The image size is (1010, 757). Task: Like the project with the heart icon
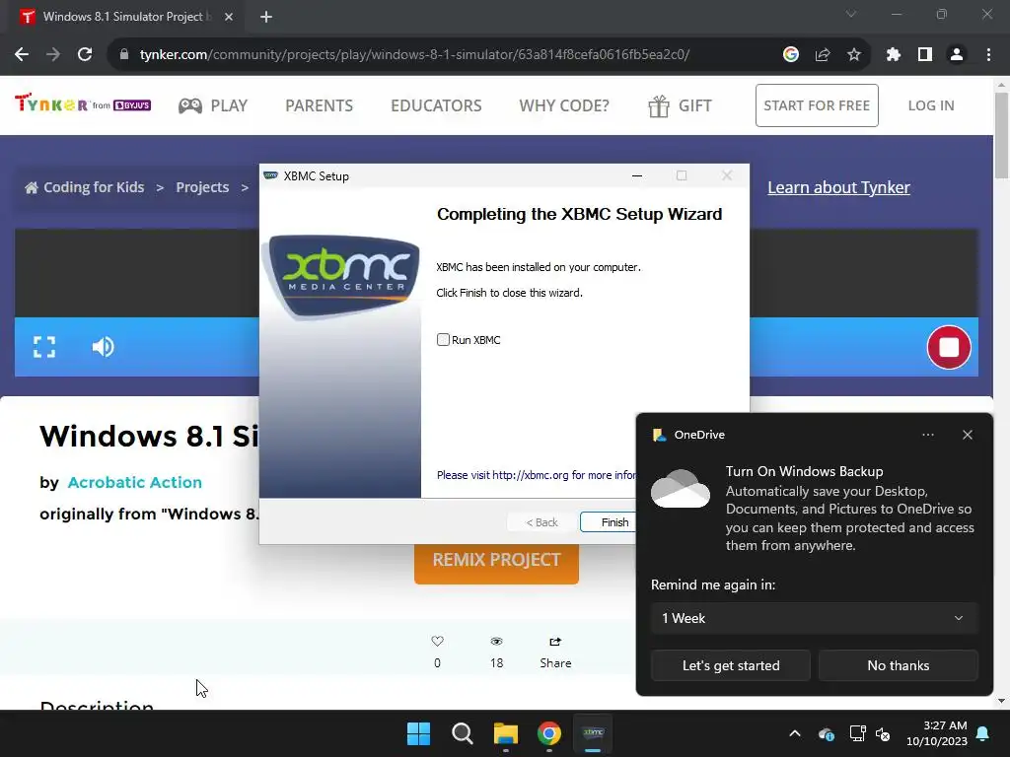437,641
